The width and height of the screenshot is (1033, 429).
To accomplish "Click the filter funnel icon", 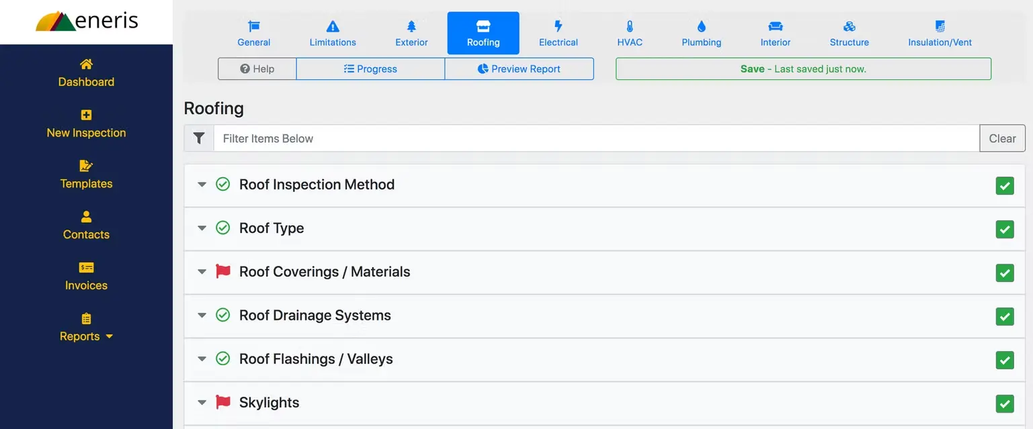I will coord(199,138).
